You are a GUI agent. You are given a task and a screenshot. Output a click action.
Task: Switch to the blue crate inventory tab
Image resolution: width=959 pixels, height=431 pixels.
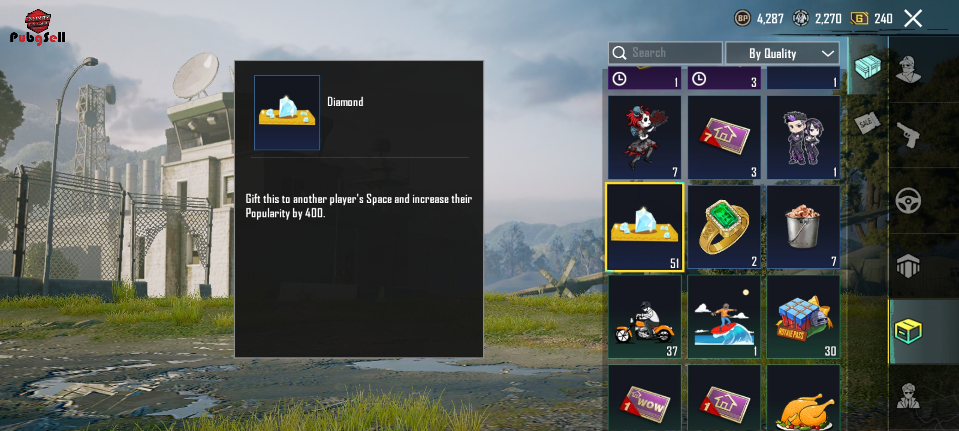point(867,66)
